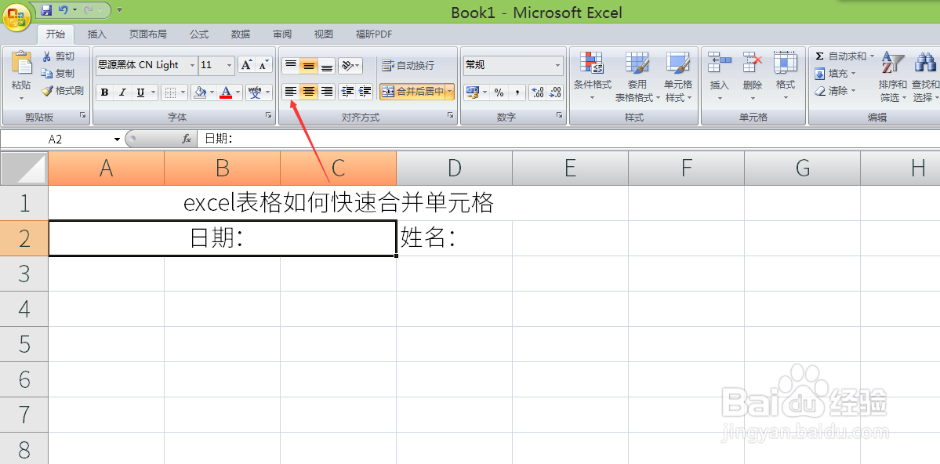940x464 pixels.
Task: Toggle italic formatting with I icon
Action: [122, 92]
